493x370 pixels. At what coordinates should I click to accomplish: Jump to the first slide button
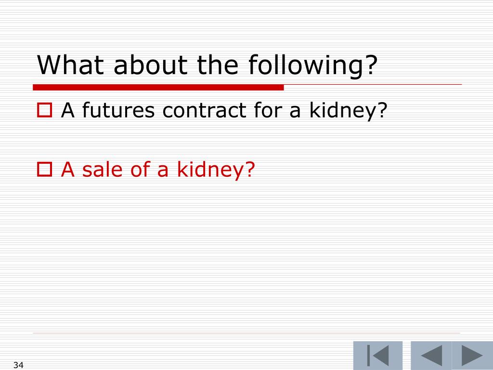tap(377, 356)
